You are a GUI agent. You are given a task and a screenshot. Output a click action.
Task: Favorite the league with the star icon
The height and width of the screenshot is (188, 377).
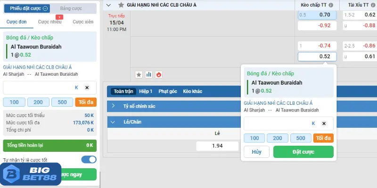click(121, 5)
